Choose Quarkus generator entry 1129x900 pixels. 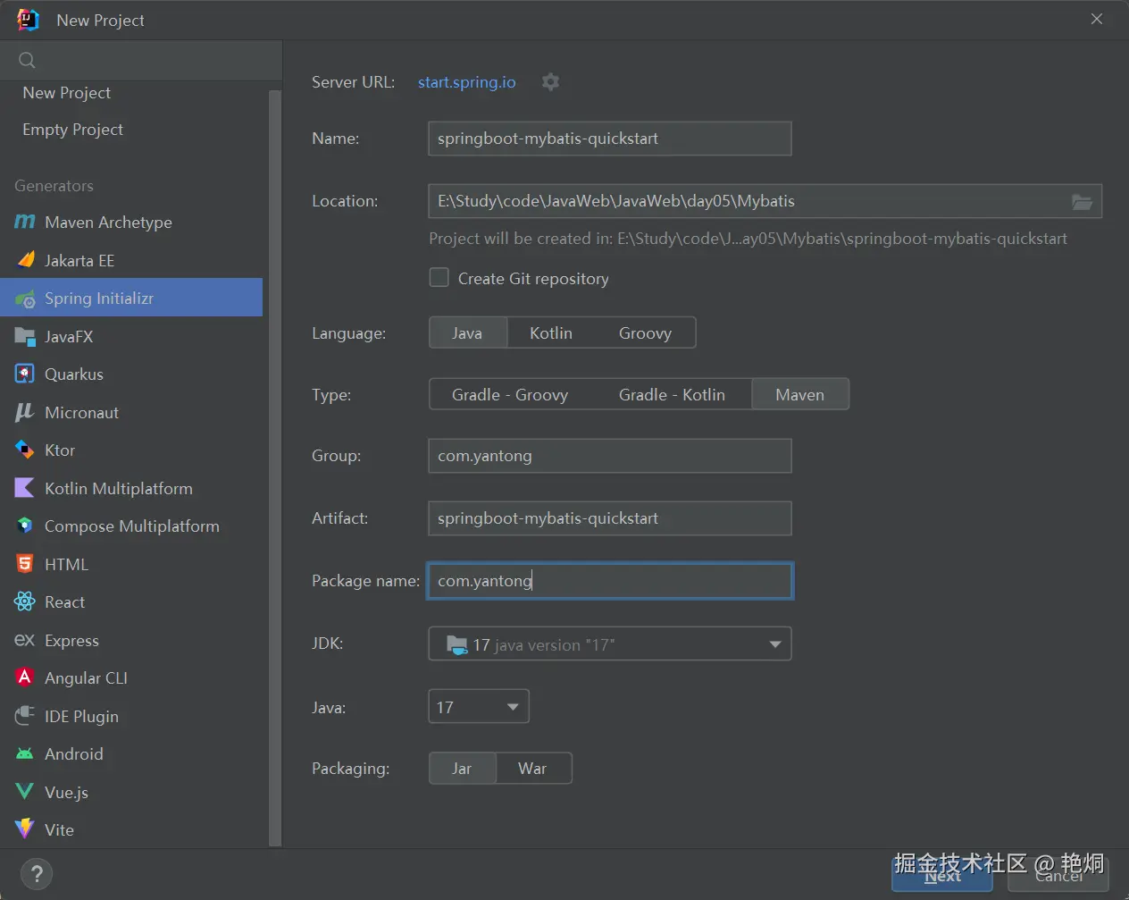click(132, 374)
